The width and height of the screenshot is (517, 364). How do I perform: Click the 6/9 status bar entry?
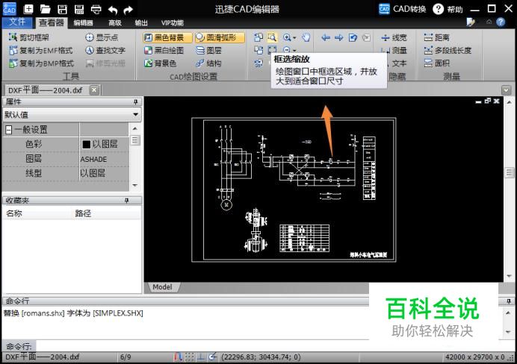[x=126, y=357]
